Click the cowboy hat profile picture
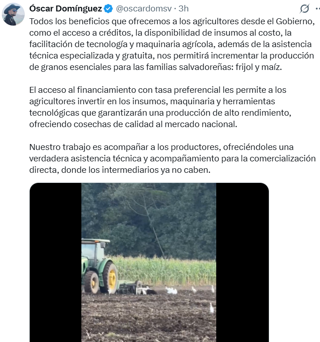Viewport: 320px width, 342px height. (13, 14)
